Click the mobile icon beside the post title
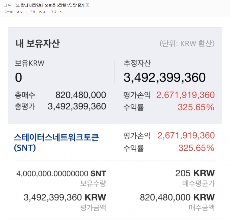 tap(88, 5)
